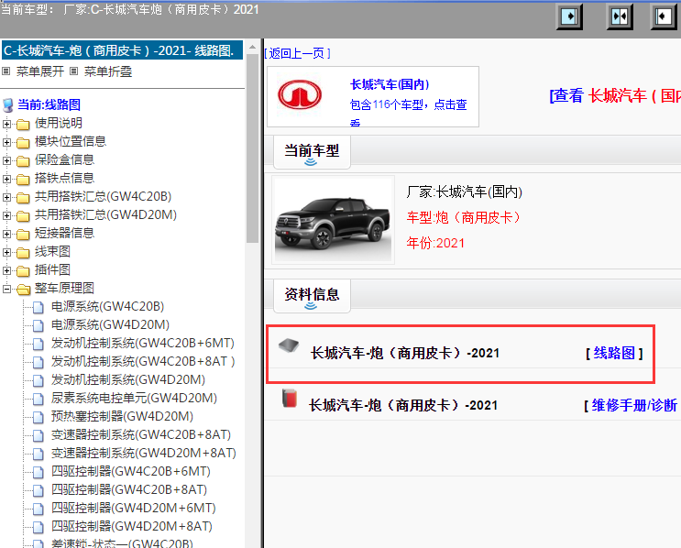Click the 当前:线路图 label
The image size is (681, 548).
click(49, 104)
